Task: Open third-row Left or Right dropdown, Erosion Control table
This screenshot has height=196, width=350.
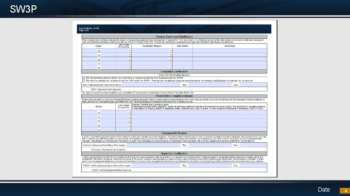Action: click(x=130, y=59)
